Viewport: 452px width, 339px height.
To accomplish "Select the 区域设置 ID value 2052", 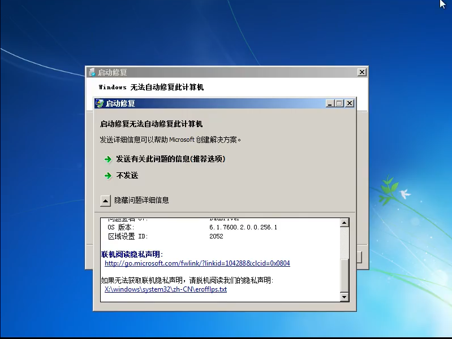I will [216, 236].
